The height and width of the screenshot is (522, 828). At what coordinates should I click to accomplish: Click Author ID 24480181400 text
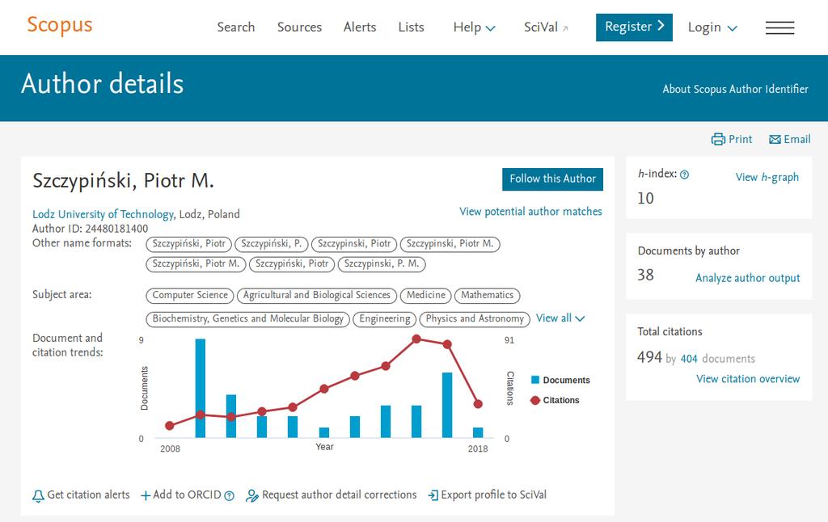(x=91, y=229)
